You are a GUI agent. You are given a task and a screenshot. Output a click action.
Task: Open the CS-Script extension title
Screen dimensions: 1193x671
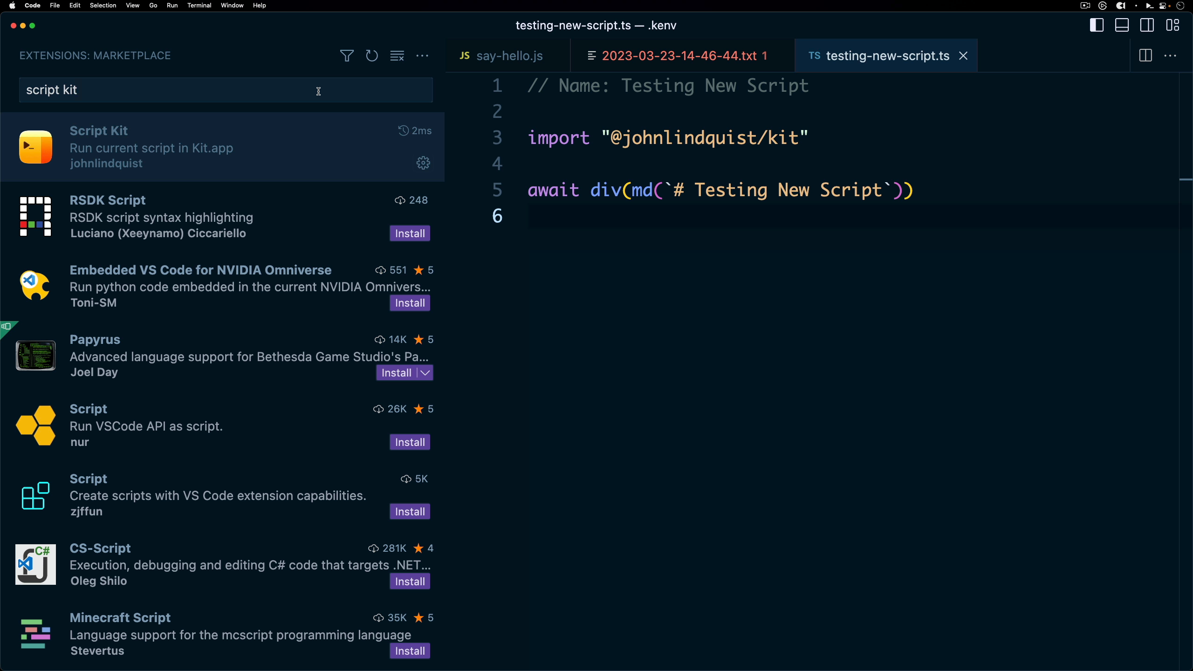click(x=100, y=548)
